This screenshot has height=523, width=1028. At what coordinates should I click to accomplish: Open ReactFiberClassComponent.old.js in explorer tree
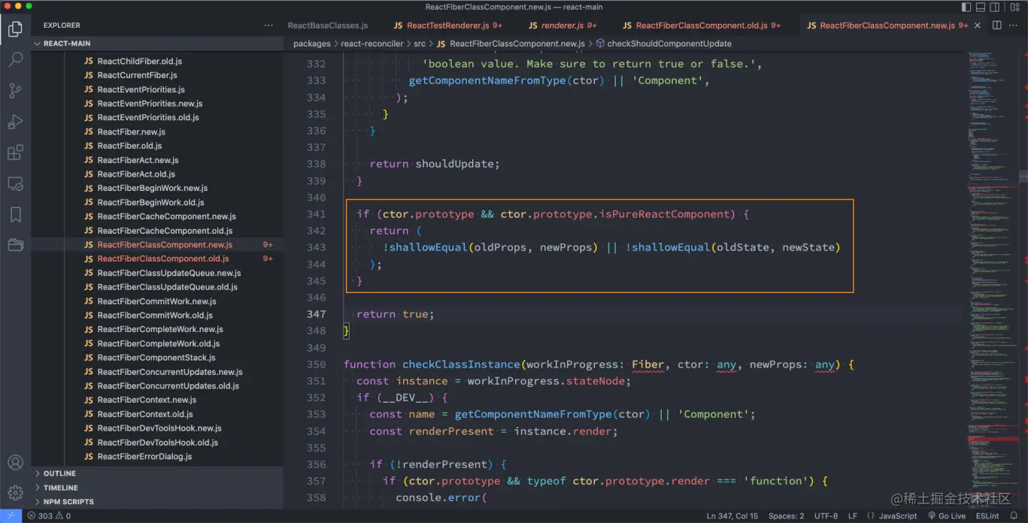158,258
